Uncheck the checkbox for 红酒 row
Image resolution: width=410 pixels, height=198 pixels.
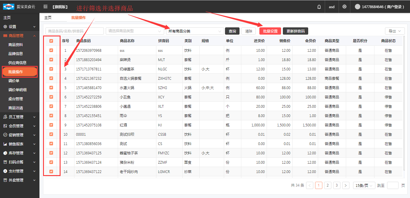51,125
